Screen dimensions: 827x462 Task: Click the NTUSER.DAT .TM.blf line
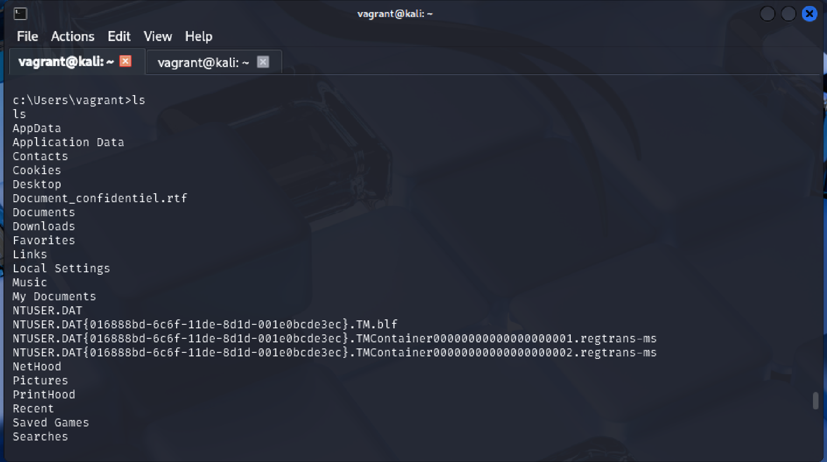coord(205,324)
